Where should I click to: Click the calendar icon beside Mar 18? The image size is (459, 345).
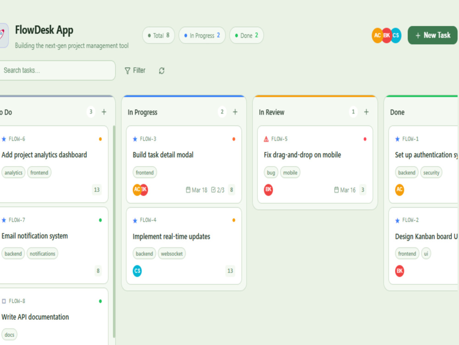click(x=188, y=190)
